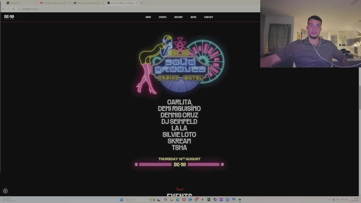Viewport: 361px width, 203px height.
Task: Click the THURSDAY 14TH AUGUST date text
Action: click(x=179, y=159)
